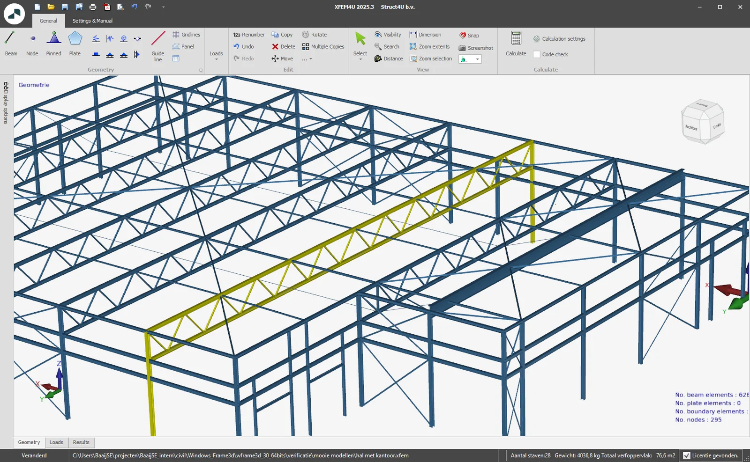Select the Beam drawing tool
Image resolution: width=750 pixels, height=462 pixels.
pyautogui.click(x=11, y=44)
